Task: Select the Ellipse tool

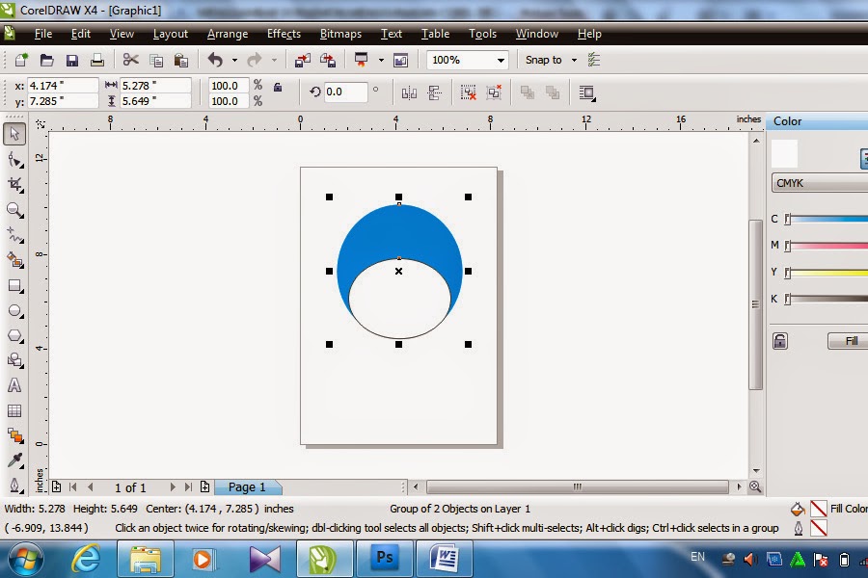Action: [14, 310]
